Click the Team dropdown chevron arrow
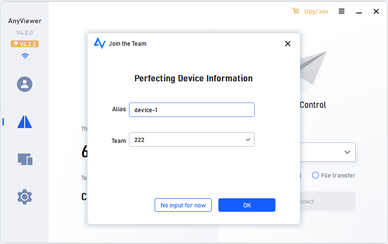This screenshot has width=388, height=244. coord(248,140)
